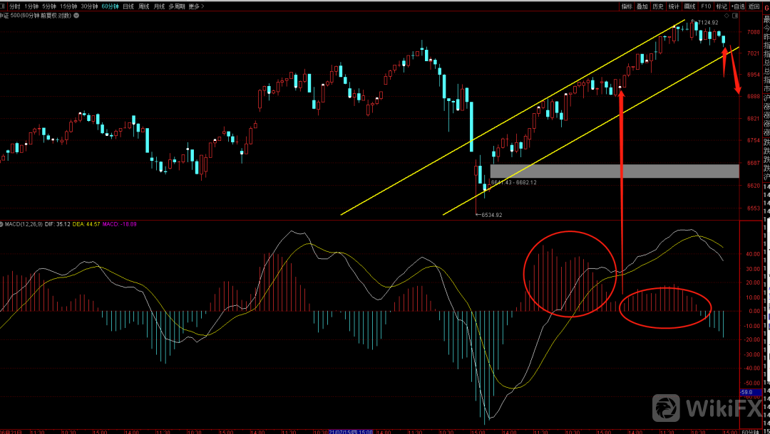The image size is (770, 434).
Task: Expand the MACD indicator settings arrow
Action: 3,224
